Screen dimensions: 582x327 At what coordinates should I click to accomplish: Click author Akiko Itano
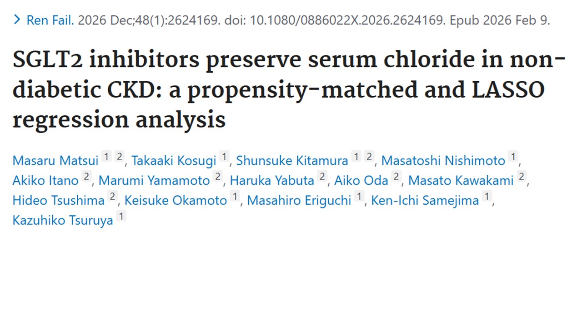tap(45, 180)
